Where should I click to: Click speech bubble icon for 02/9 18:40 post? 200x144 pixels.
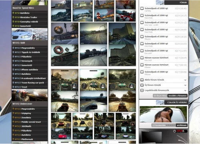pyautogui.click(x=142, y=8)
